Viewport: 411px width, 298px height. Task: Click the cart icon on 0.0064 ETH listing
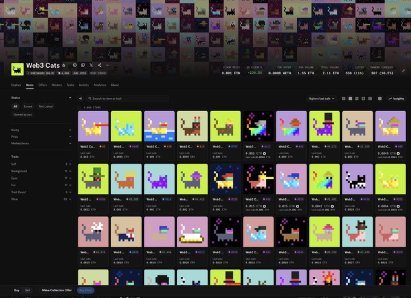[398, 206]
